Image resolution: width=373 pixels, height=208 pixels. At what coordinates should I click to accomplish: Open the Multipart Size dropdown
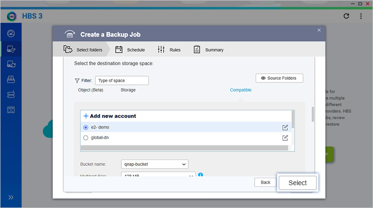(158, 174)
